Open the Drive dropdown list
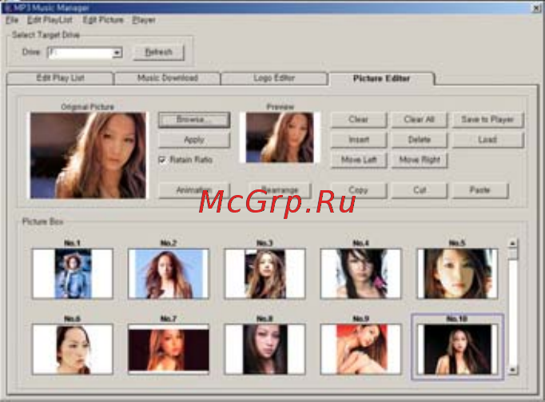The image size is (545, 402). [x=117, y=53]
